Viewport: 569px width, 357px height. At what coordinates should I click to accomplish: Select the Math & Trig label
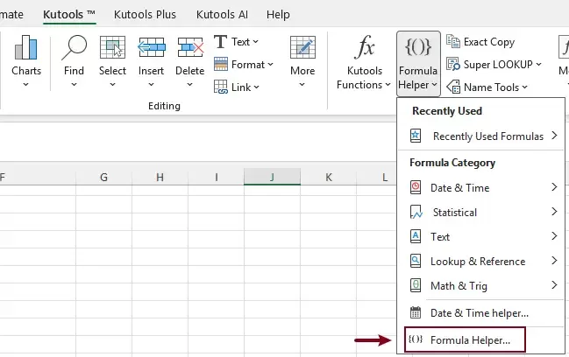[x=459, y=286]
